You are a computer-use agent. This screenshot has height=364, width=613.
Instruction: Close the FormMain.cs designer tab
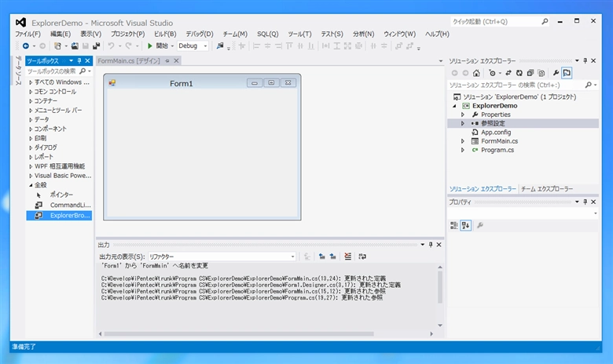(176, 61)
